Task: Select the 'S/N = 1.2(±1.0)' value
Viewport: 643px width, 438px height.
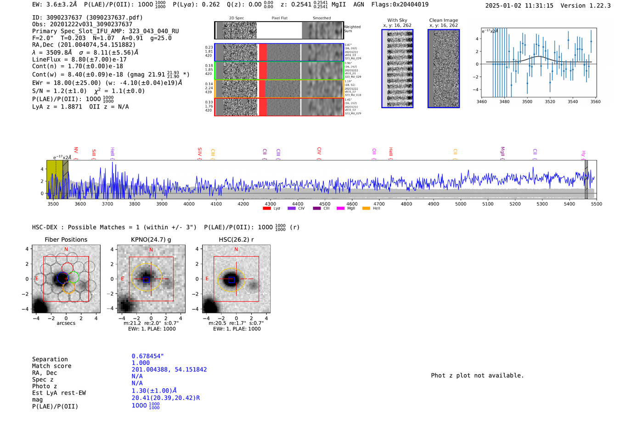Action: tap(59, 91)
